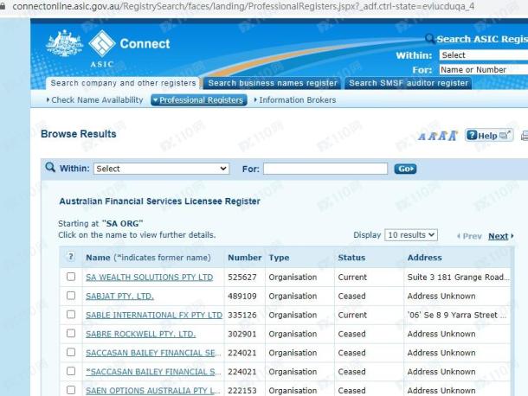The image size is (528, 396).
Task: Click number 335126 cell
Action: tap(242, 315)
